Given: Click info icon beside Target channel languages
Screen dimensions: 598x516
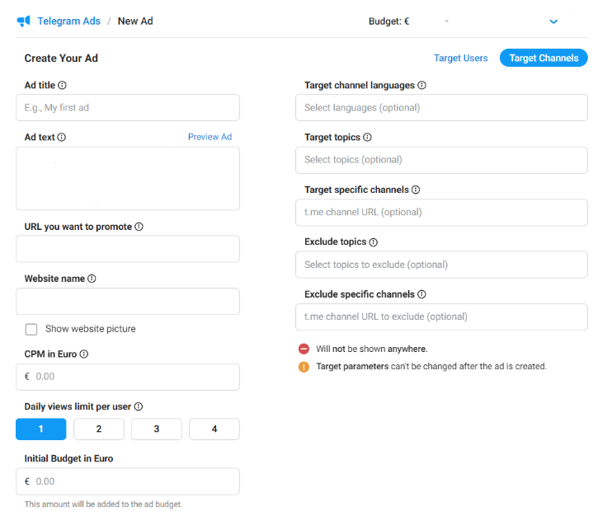Looking at the screenshot, I should click(421, 85).
